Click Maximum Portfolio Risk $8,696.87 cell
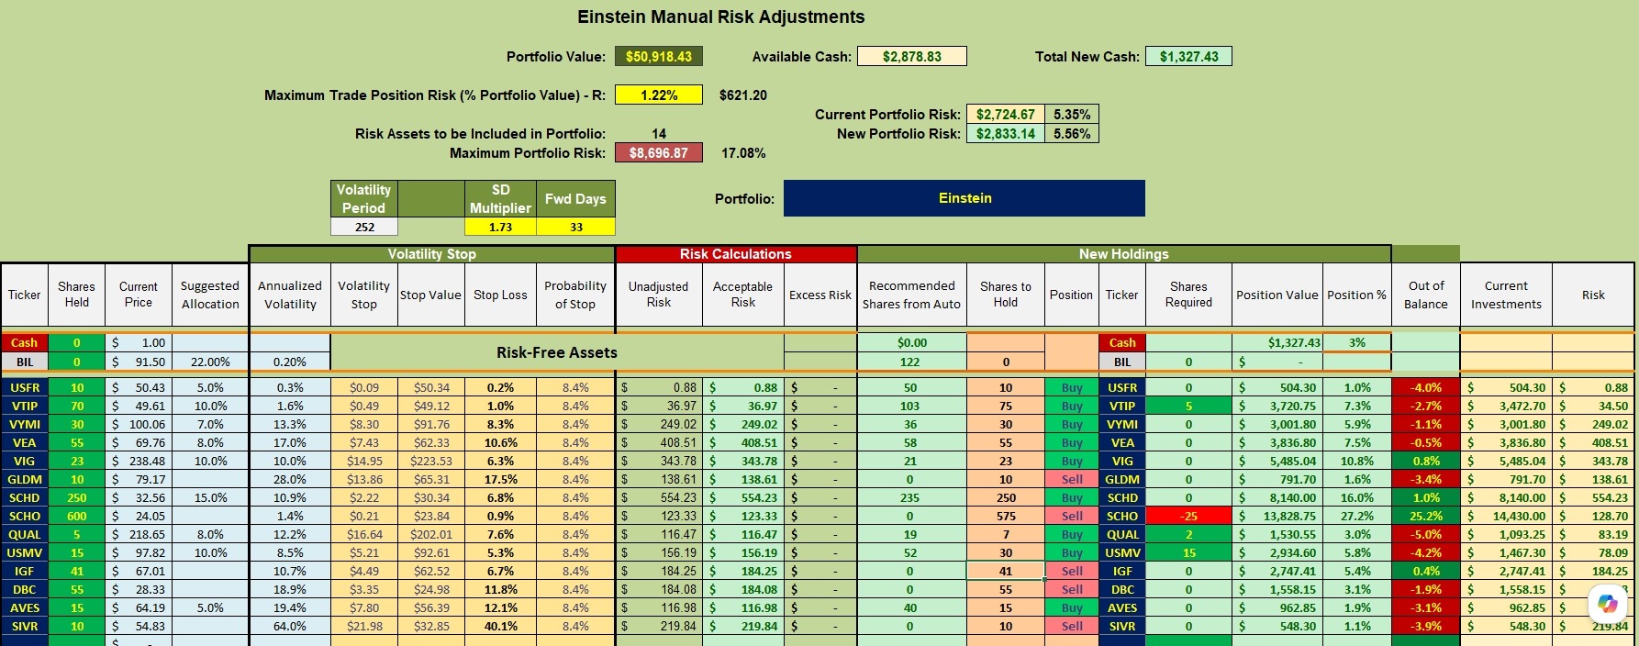 [659, 153]
